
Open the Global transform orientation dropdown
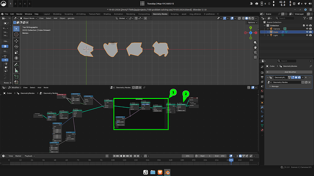[x=122, y=18]
